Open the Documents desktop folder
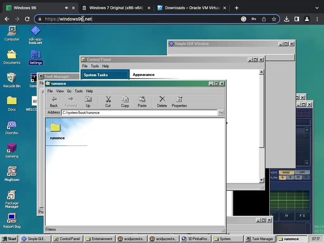This screenshot has width=324, height=243. [x=12, y=57]
